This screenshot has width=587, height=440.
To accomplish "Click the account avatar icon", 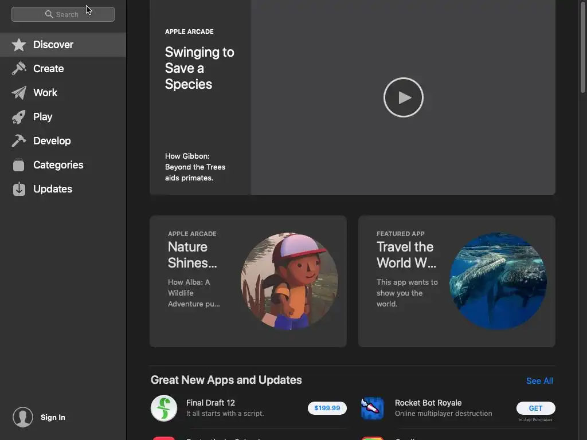I will (x=23, y=417).
